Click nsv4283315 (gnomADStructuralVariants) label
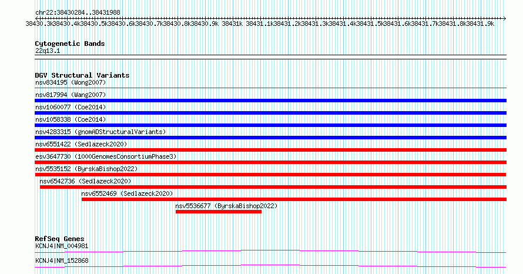Screen dimensions: 523x274 [x=100, y=132]
